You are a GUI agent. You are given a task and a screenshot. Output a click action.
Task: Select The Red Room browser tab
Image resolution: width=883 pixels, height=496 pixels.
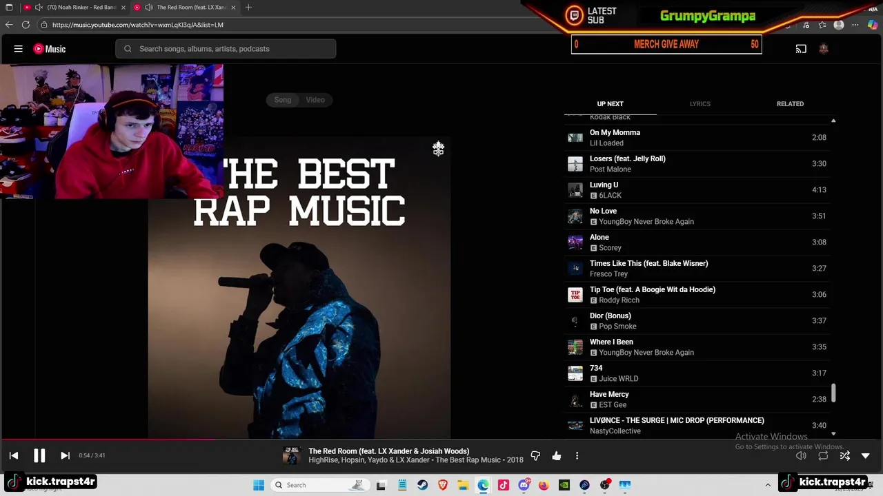tap(186, 8)
